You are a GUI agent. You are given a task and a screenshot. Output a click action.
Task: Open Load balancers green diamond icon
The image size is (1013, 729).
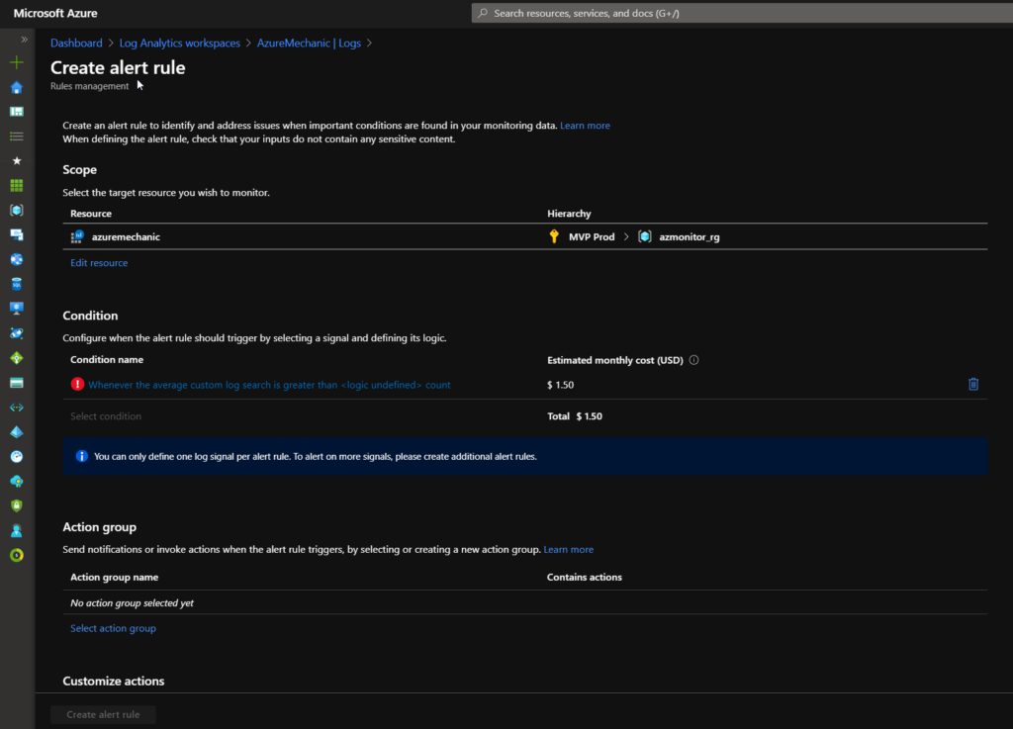click(17, 358)
